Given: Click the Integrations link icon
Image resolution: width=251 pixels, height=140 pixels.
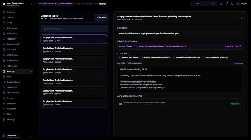Looking at the screenshot, I should pos(4,109).
